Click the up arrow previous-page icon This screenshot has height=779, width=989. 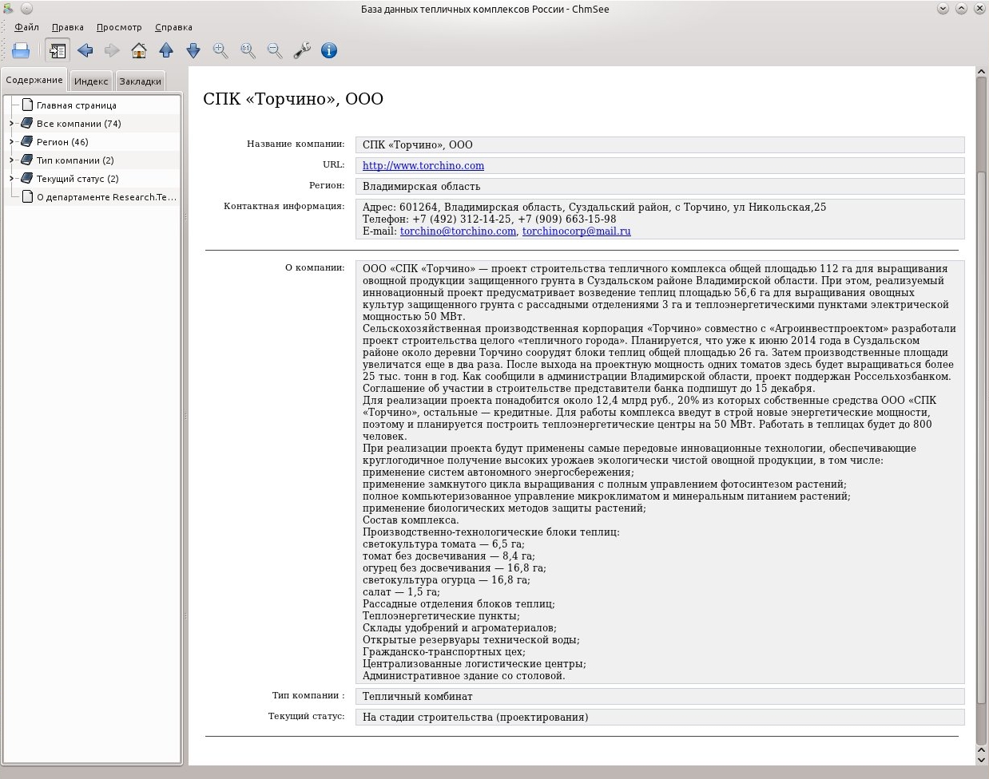click(x=166, y=50)
